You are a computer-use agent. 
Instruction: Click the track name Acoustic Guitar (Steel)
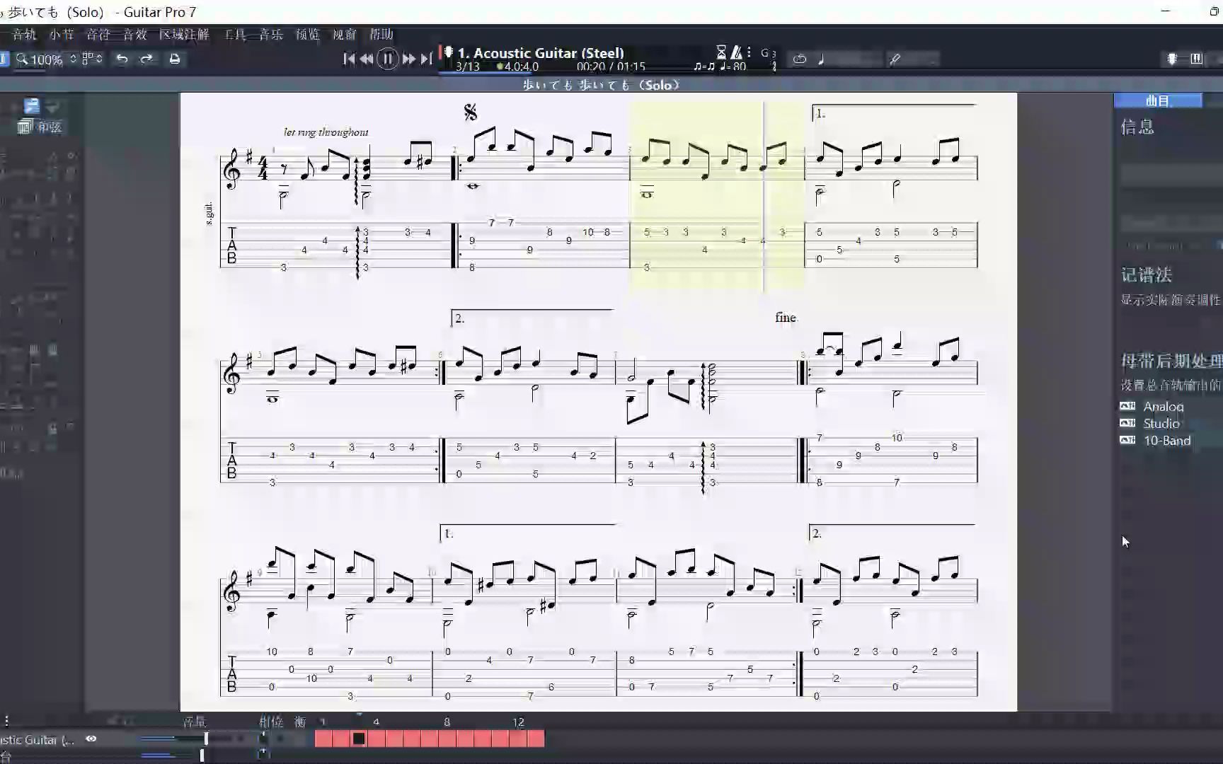[x=541, y=52]
